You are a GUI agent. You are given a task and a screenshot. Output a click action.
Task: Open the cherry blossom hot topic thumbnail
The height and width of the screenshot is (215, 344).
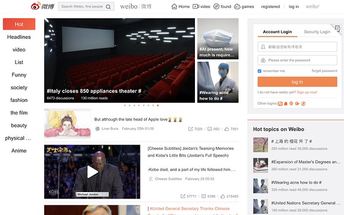tap(261, 145)
